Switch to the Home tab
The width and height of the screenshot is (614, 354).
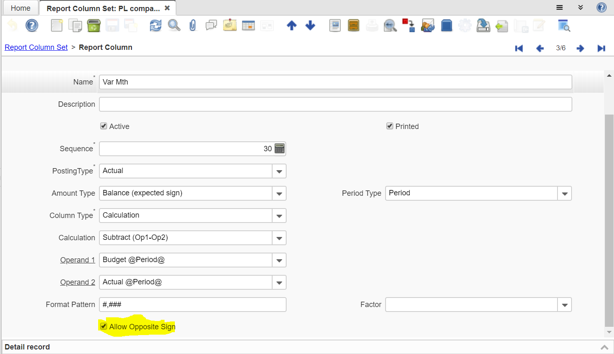21,8
